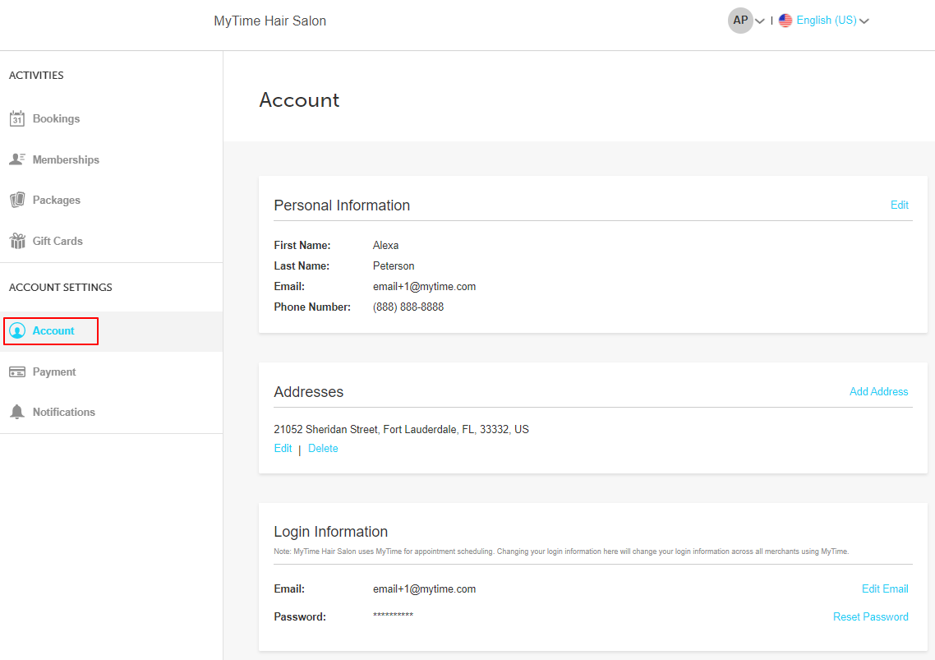The image size is (935, 660).
Task: Click the address text 21052 Sheridan Street
Action: (x=401, y=429)
